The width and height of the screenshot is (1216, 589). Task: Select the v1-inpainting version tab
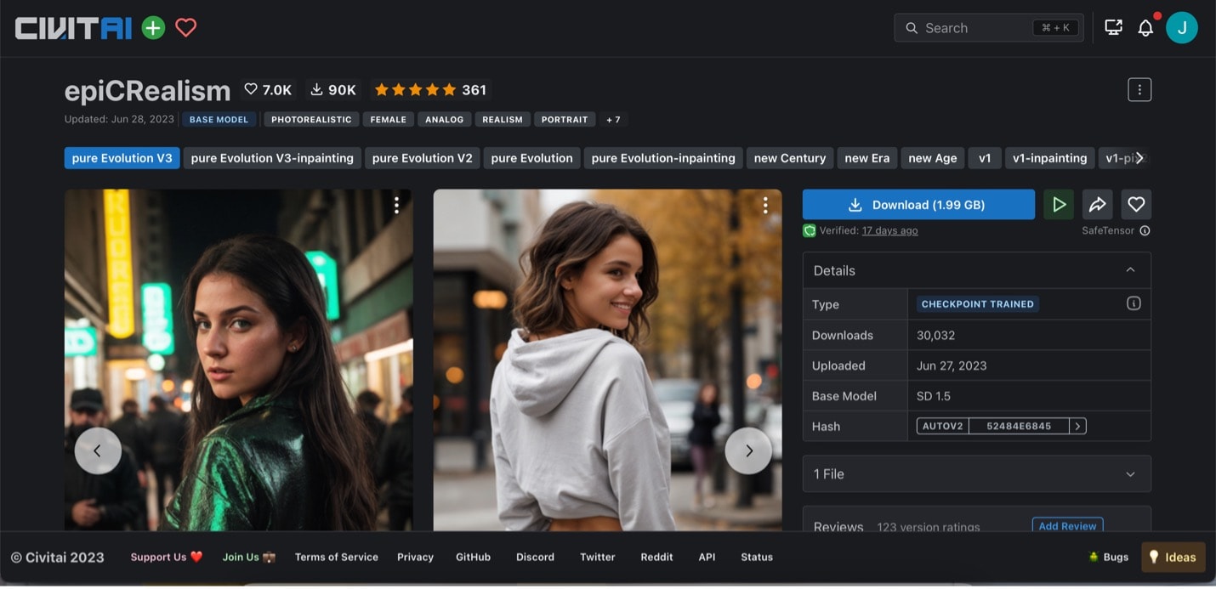(x=1049, y=158)
